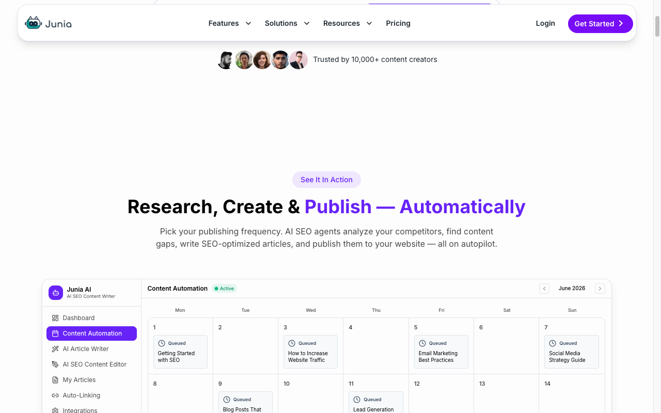Open AI SEO Content Editor in sidebar

91,364
